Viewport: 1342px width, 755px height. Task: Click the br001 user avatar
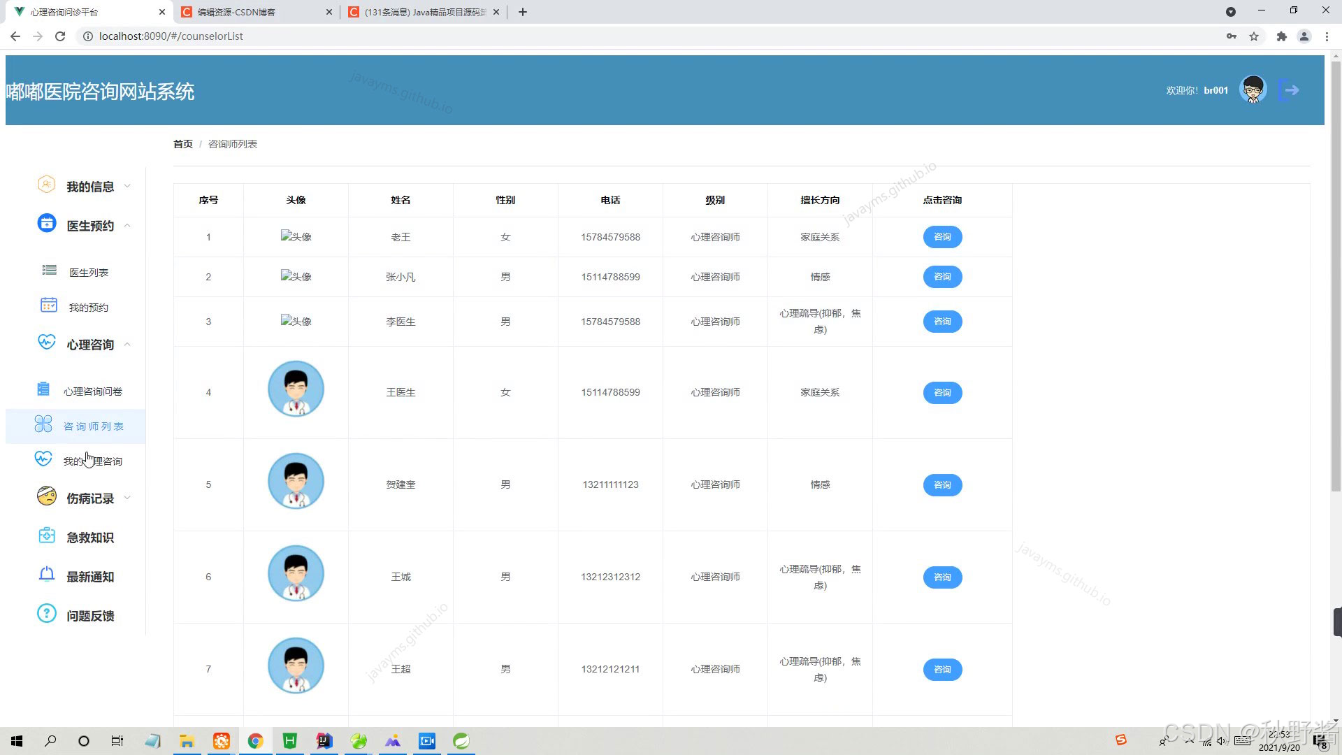[1253, 90]
